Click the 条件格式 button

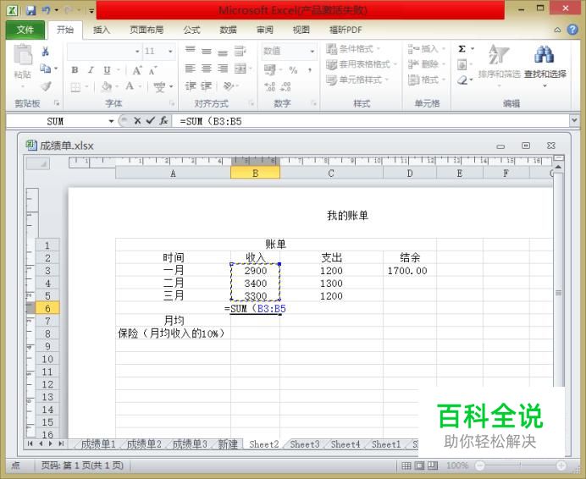pyautogui.click(x=353, y=49)
